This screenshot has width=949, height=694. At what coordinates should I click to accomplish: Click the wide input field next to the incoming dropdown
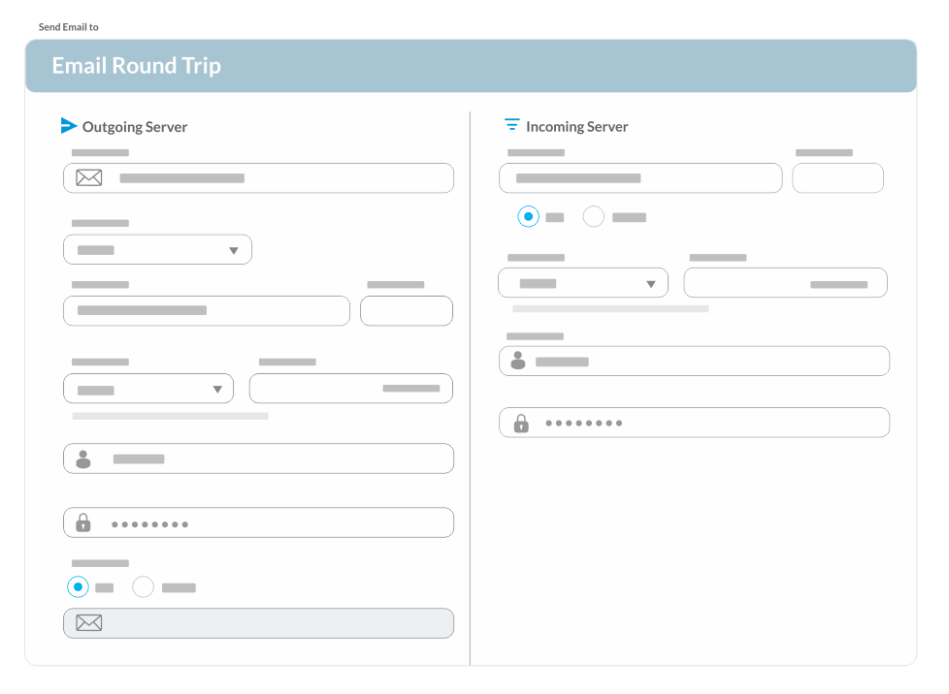click(x=785, y=282)
